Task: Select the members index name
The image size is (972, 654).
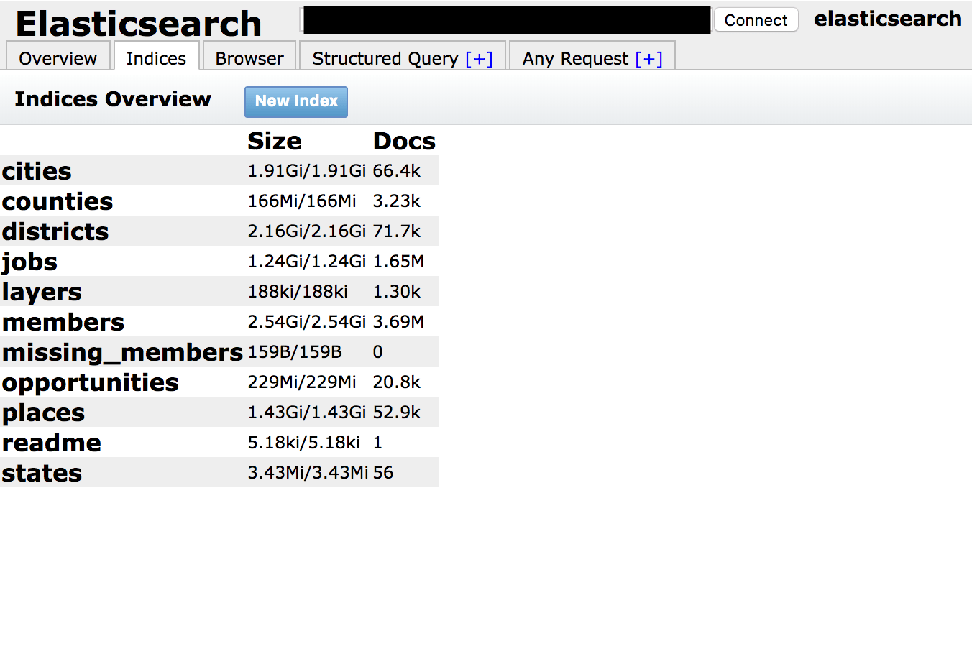Action: [x=63, y=322]
